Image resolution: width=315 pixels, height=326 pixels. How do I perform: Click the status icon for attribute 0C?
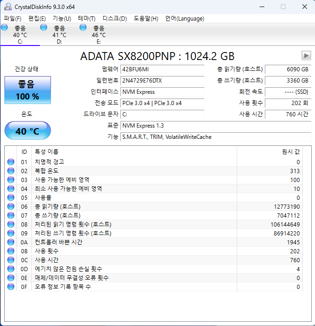[x=11, y=260]
